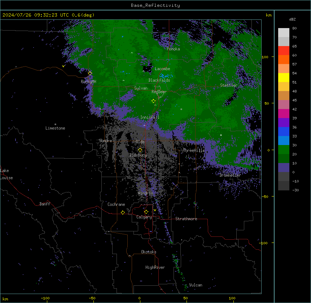Screen dimensions: 311x303
Task: Select the yellow V marker east of Calgary
Action: [x=155, y=210]
